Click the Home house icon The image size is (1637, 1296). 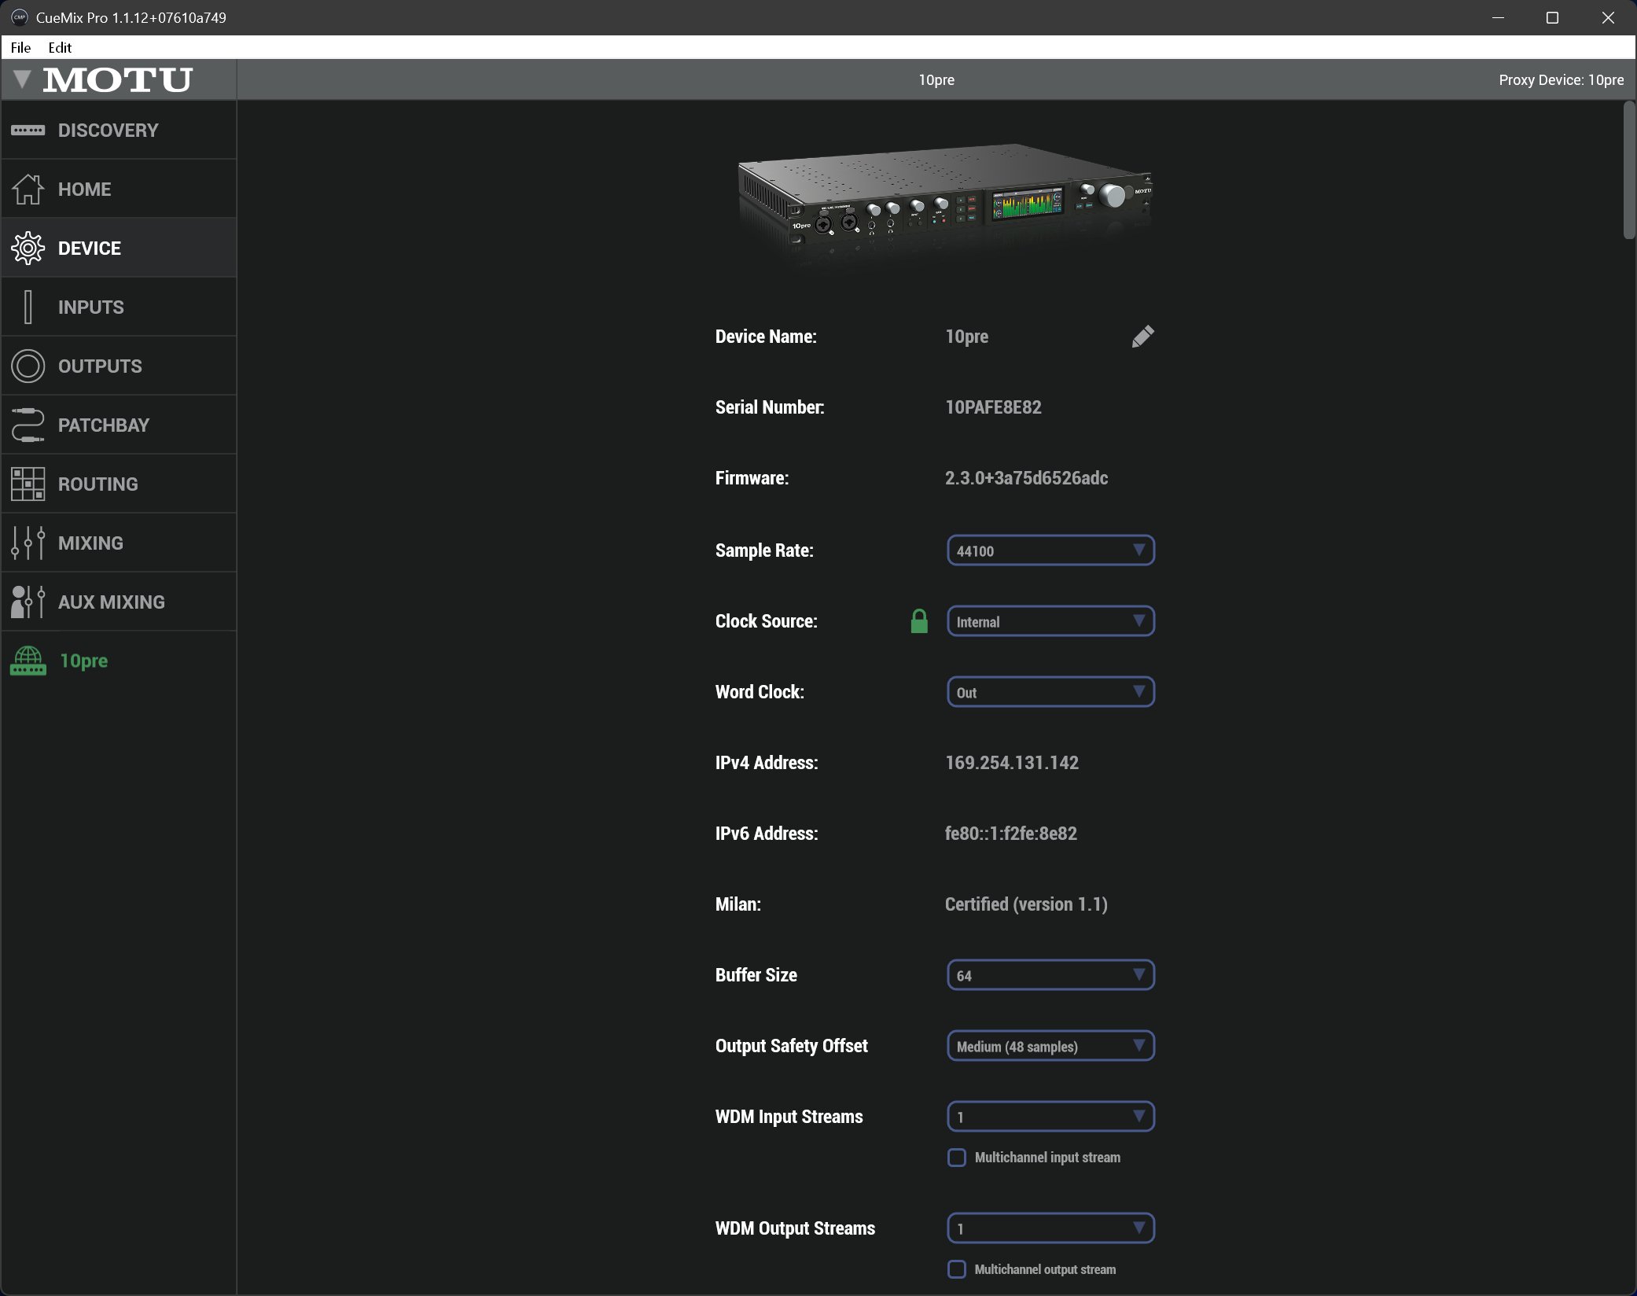click(28, 189)
